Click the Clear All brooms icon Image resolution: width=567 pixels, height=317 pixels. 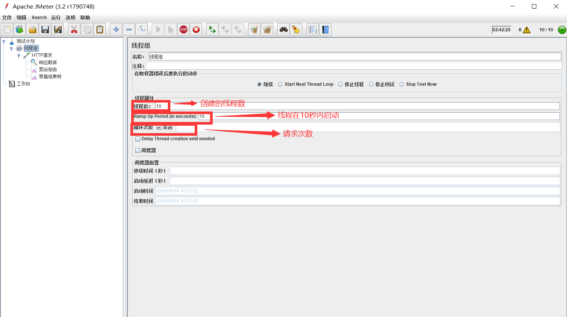click(x=267, y=29)
